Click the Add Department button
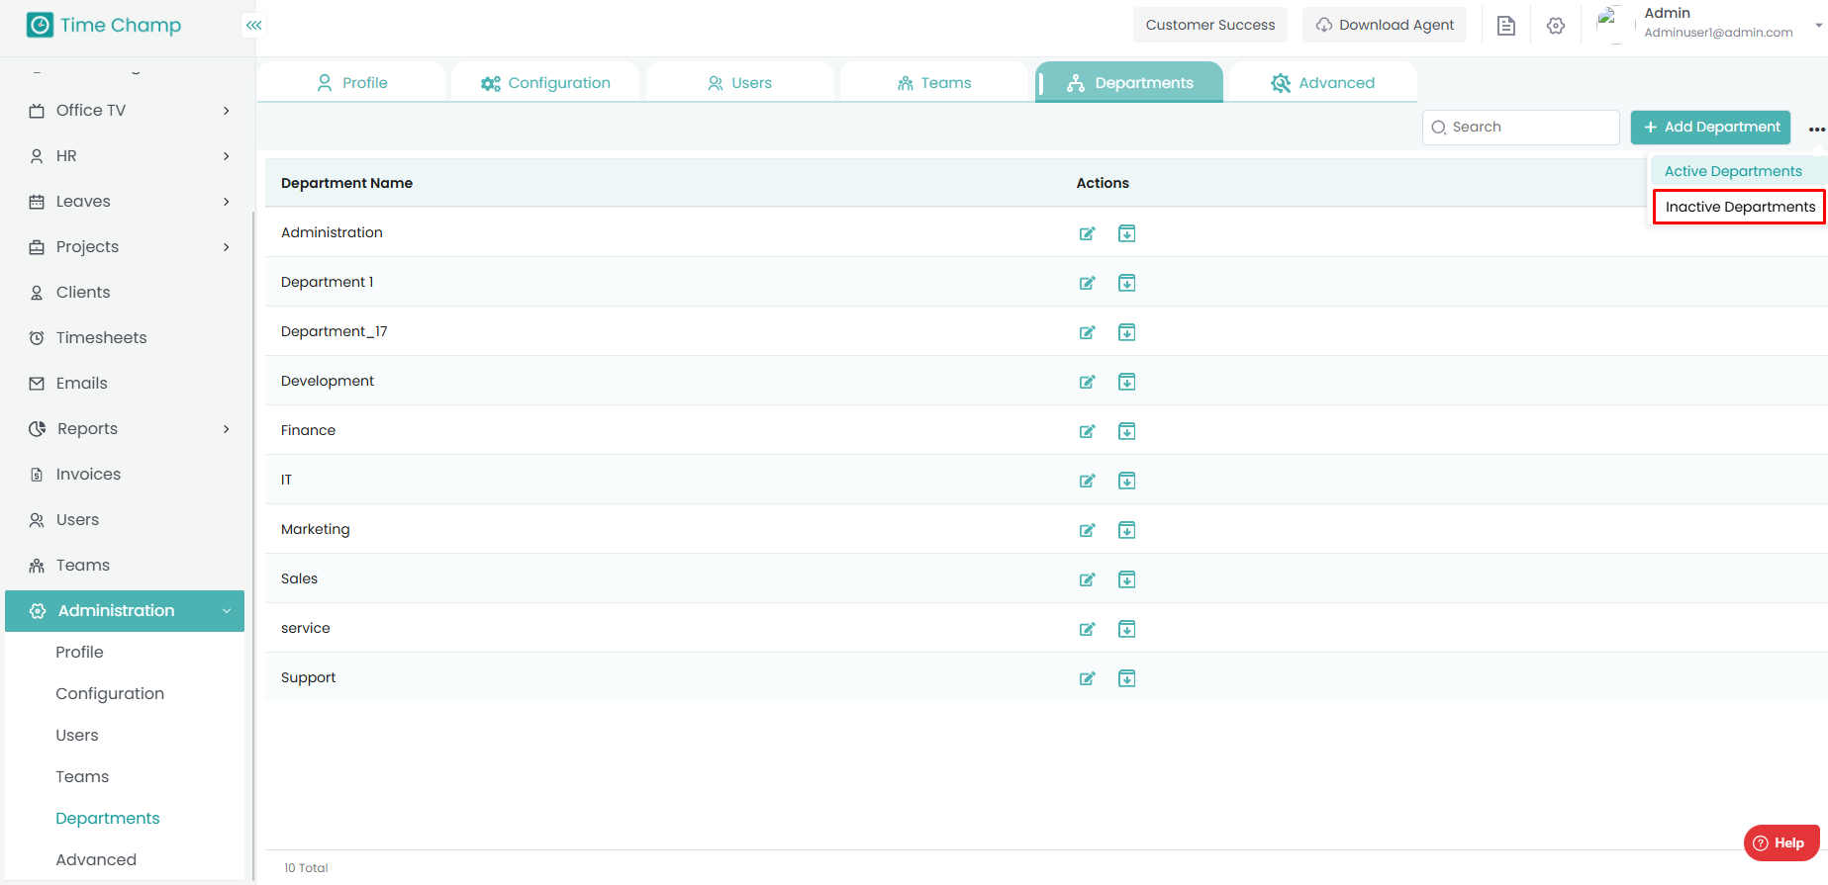 [x=1710, y=127]
